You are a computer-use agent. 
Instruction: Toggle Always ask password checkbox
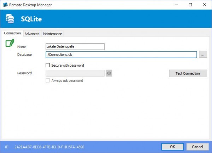click(x=48, y=80)
